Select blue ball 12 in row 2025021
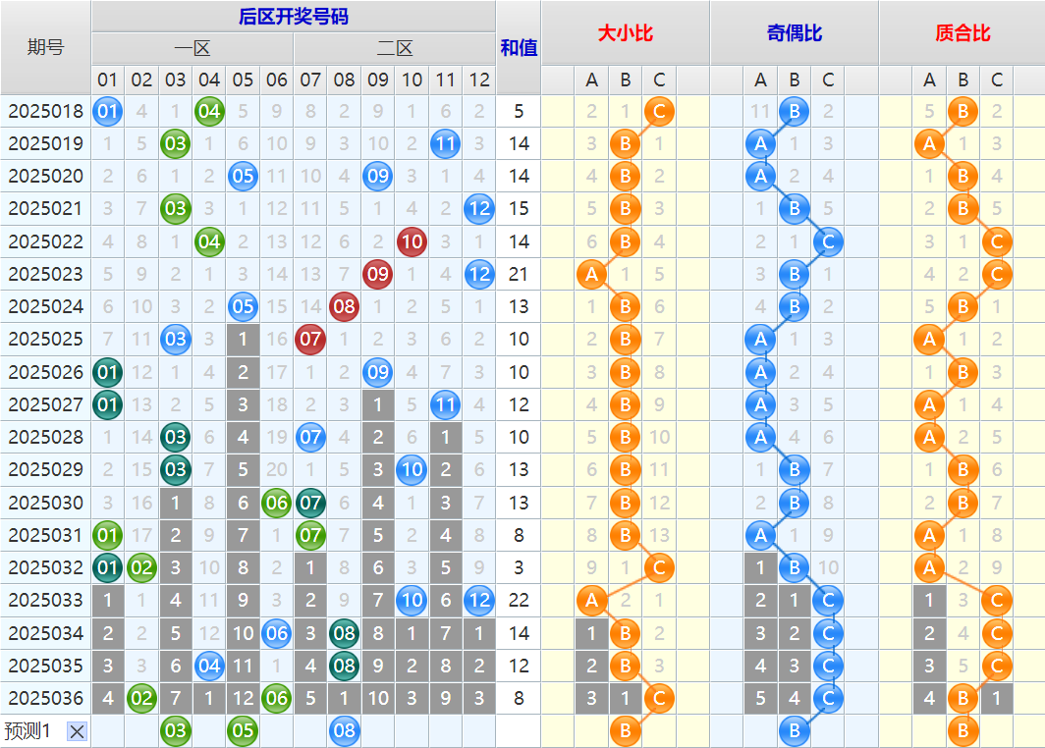The width and height of the screenshot is (1045, 748). (x=479, y=208)
